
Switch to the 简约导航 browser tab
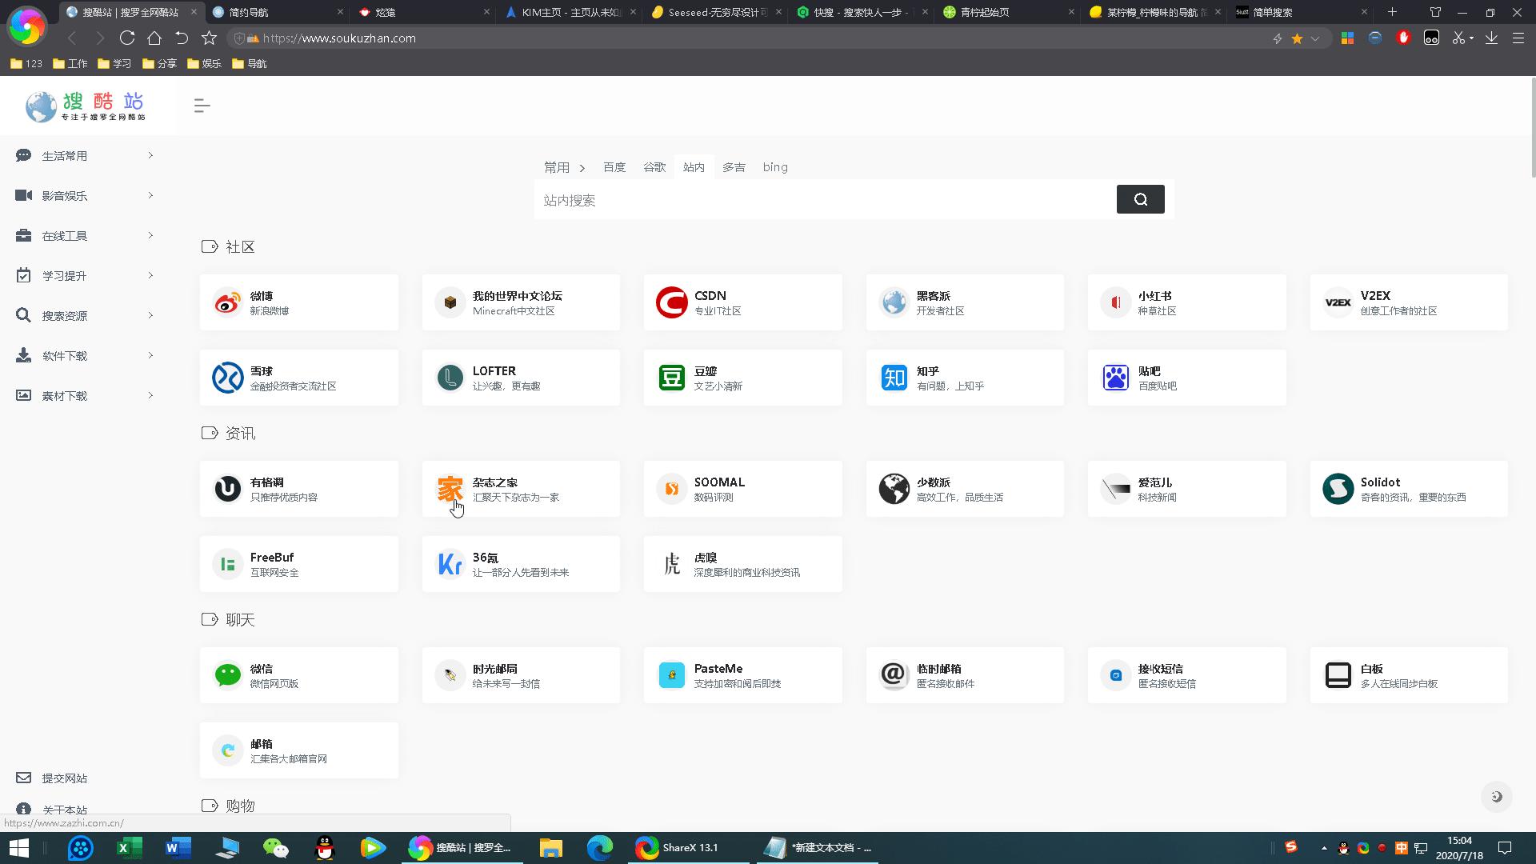point(276,12)
